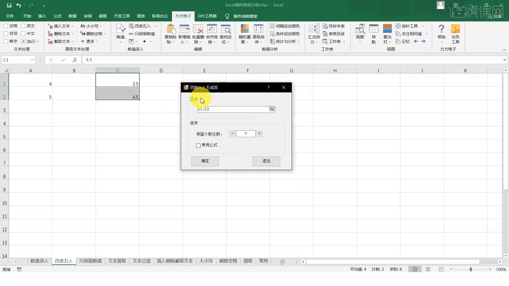The image size is (509, 286).
Task: Click the 退出 button in dialog
Action: (266, 161)
